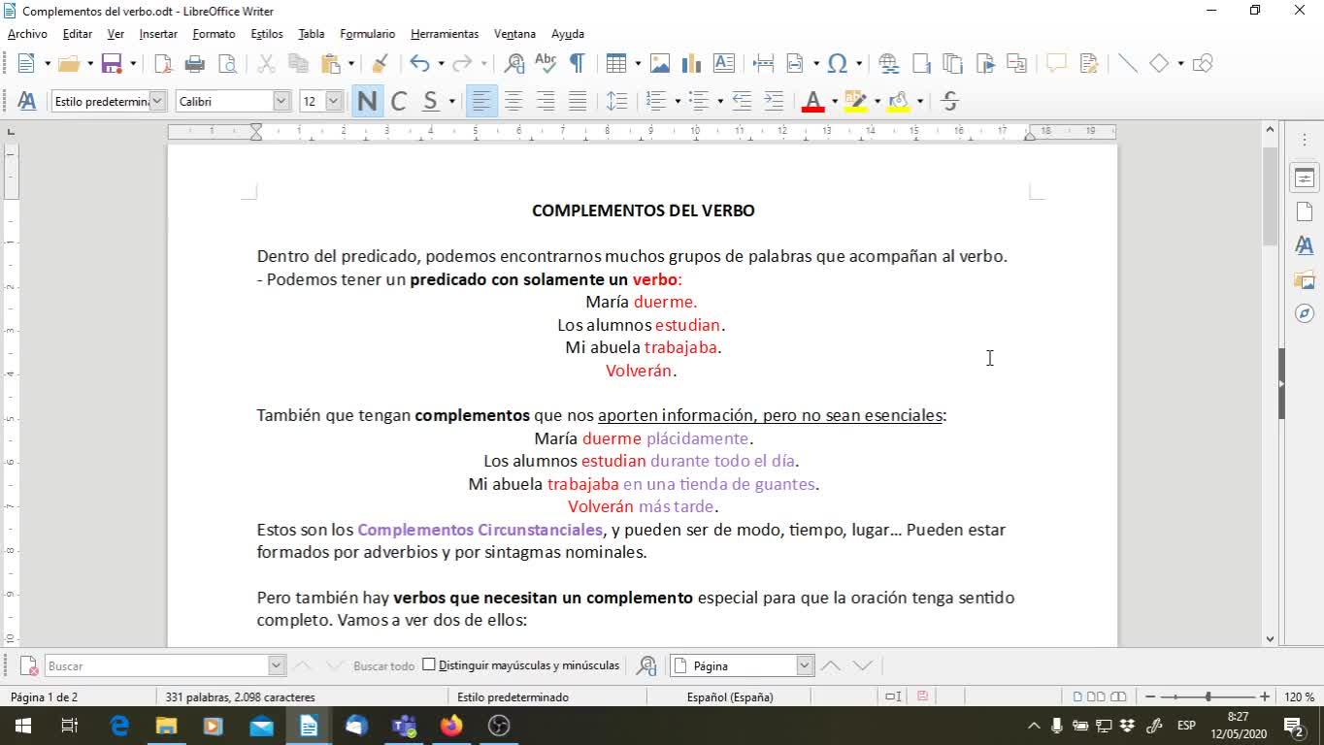Open the Tabla menu
Viewport: 1324px width, 745px height.
click(312, 34)
